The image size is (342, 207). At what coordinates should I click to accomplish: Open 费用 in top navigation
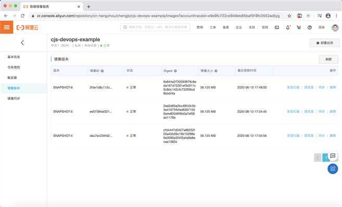click(x=200, y=28)
